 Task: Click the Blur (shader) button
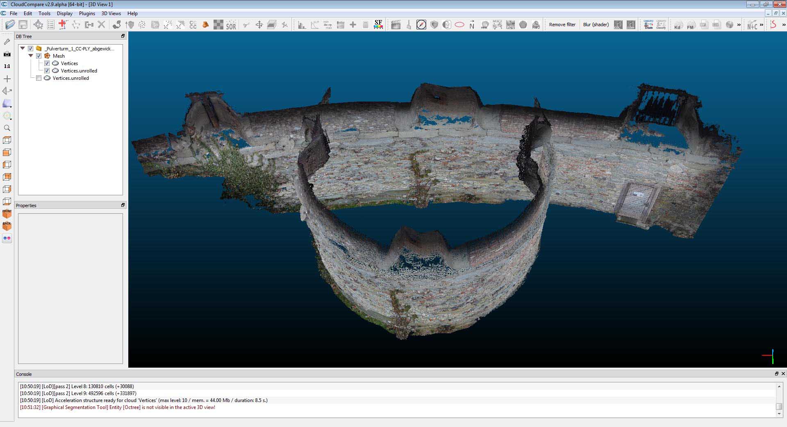[596, 25]
